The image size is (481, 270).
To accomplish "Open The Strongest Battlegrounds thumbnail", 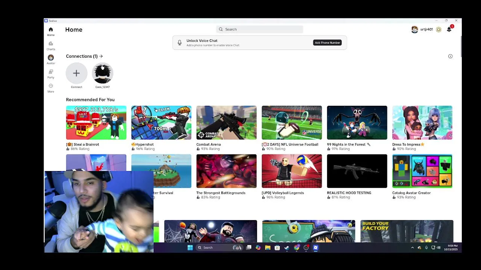I will (227, 171).
